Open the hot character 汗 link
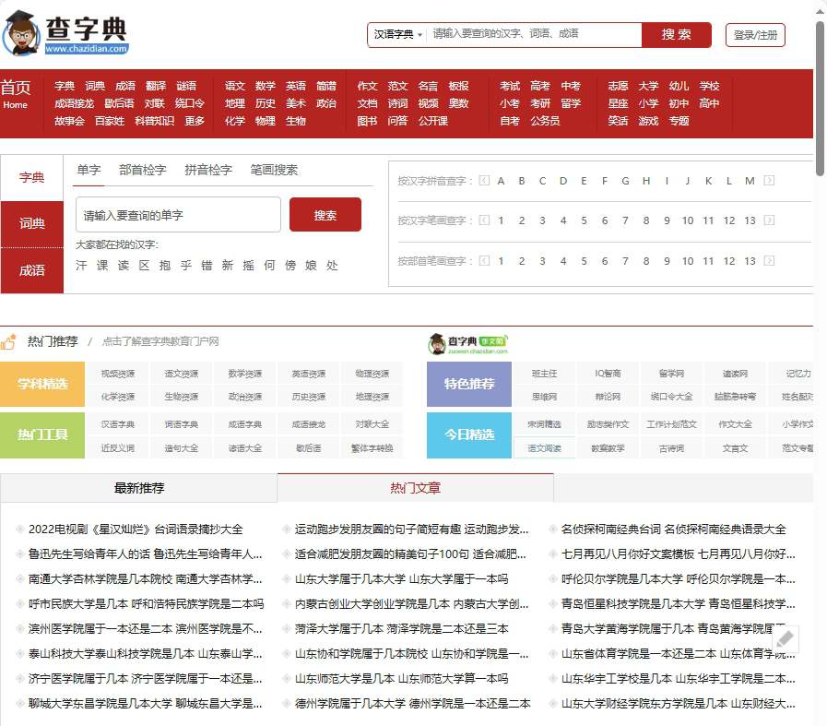This screenshot has height=726, width=827. point(82,266)
